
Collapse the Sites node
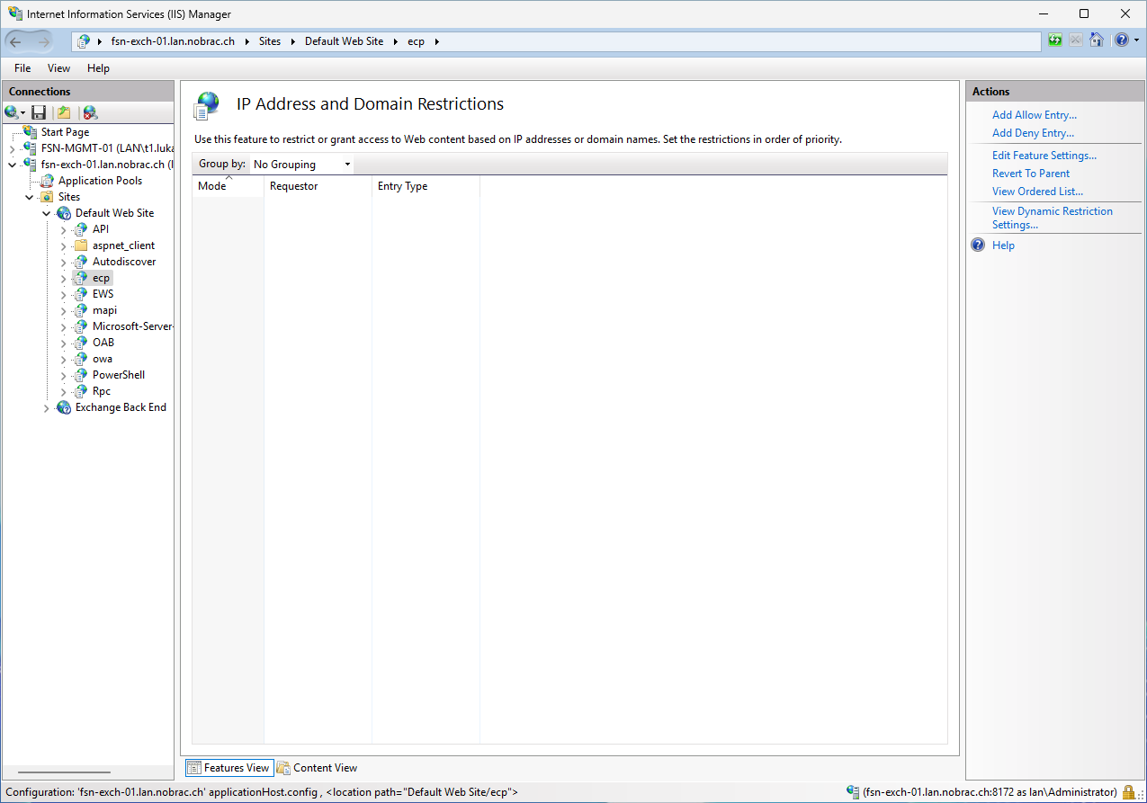tap(30, 197)
